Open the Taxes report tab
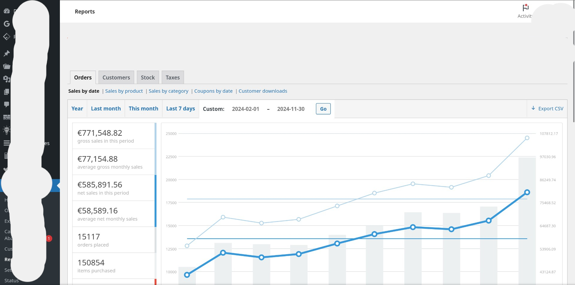575x285 pixels. (x=172, y=77)
